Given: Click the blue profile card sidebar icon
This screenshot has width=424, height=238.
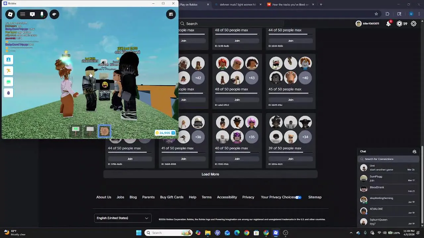Looking at the screenshot, I should pos(9,59).
